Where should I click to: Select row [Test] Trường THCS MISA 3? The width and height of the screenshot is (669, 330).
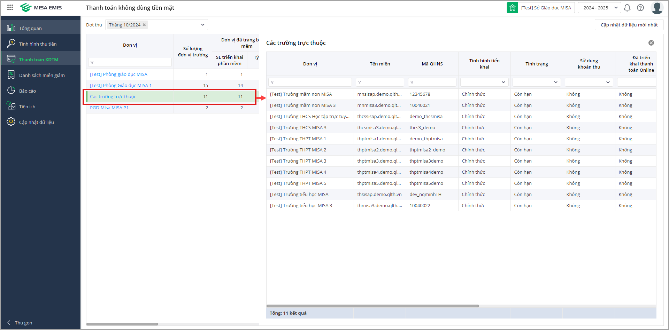(461, 128)
